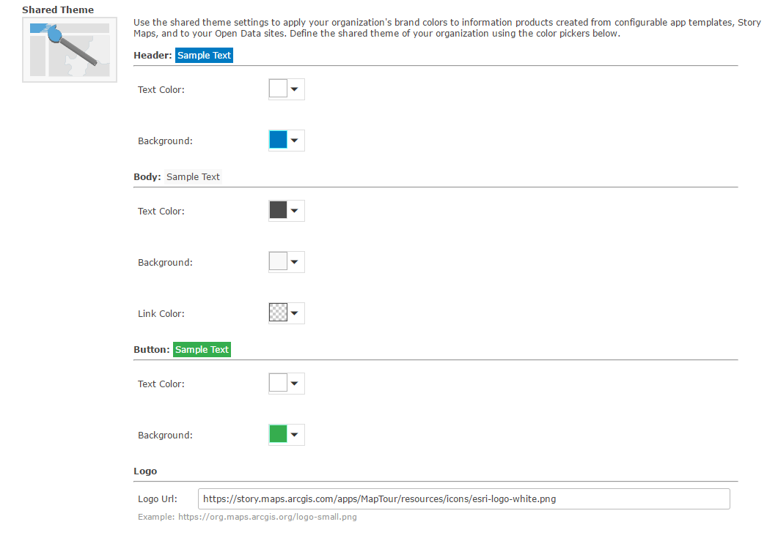778x549 pixels.
Task: Open the Link Color dropdown arrow
Action: point(295,313)
